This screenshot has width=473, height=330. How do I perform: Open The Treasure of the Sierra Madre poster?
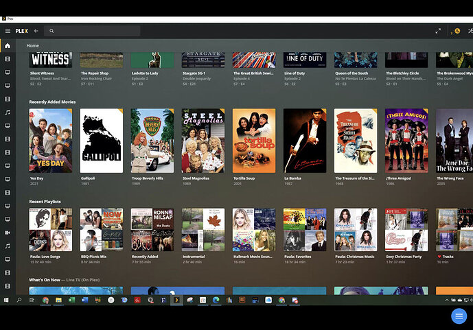[x=356, y=141]
